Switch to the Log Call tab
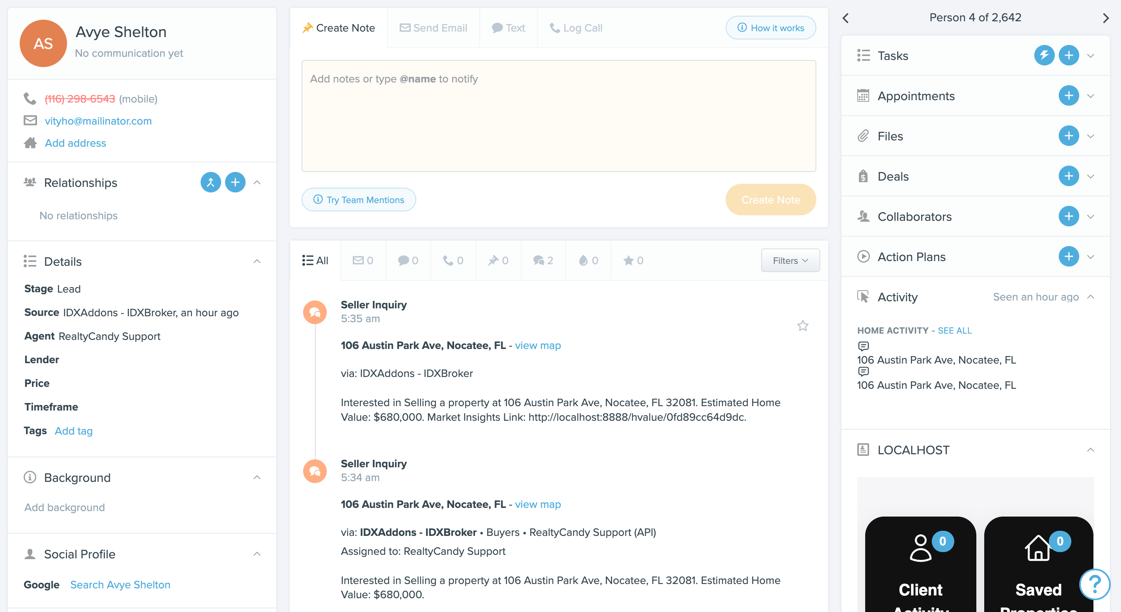The width and height of the screenshot is (1121, 612). pos(575,28)
